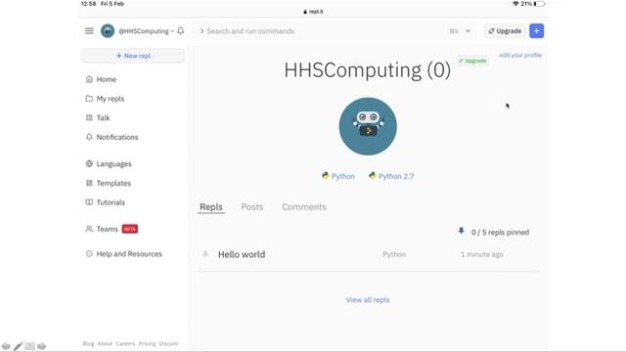Click the Upgrade button in header
This screenshot has width=626, height=352.
click(x=505, y=30)
